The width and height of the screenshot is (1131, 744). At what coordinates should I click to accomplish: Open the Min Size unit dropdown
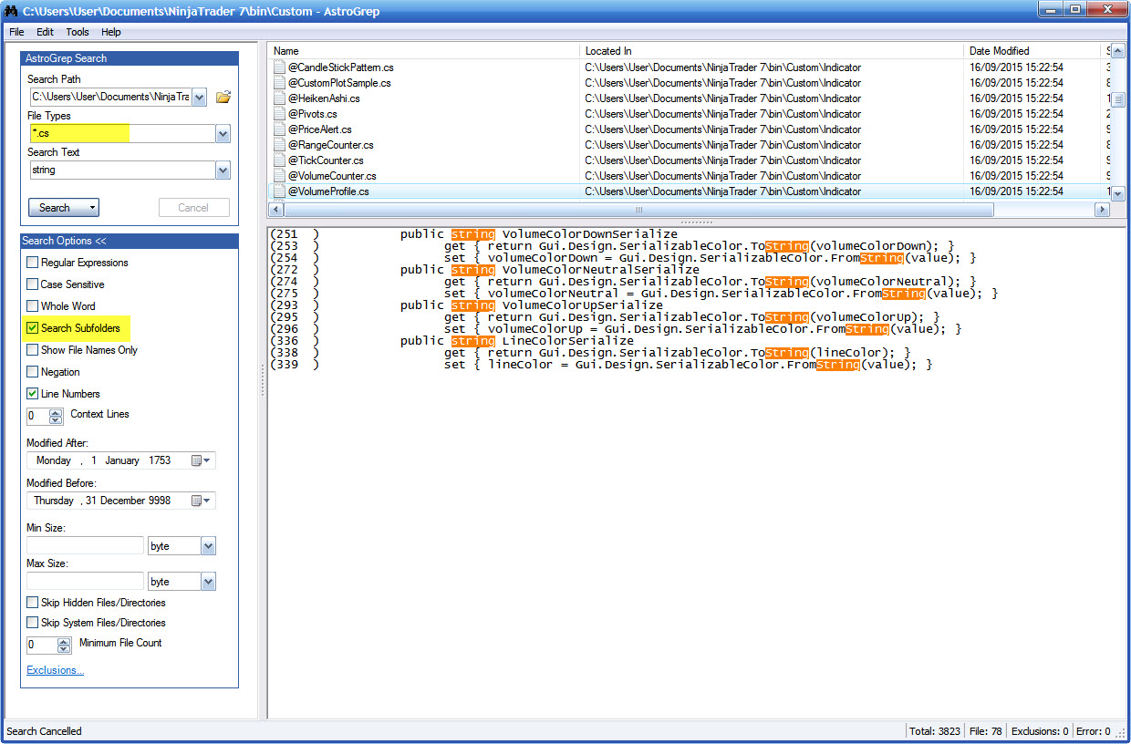pos(208,546)
